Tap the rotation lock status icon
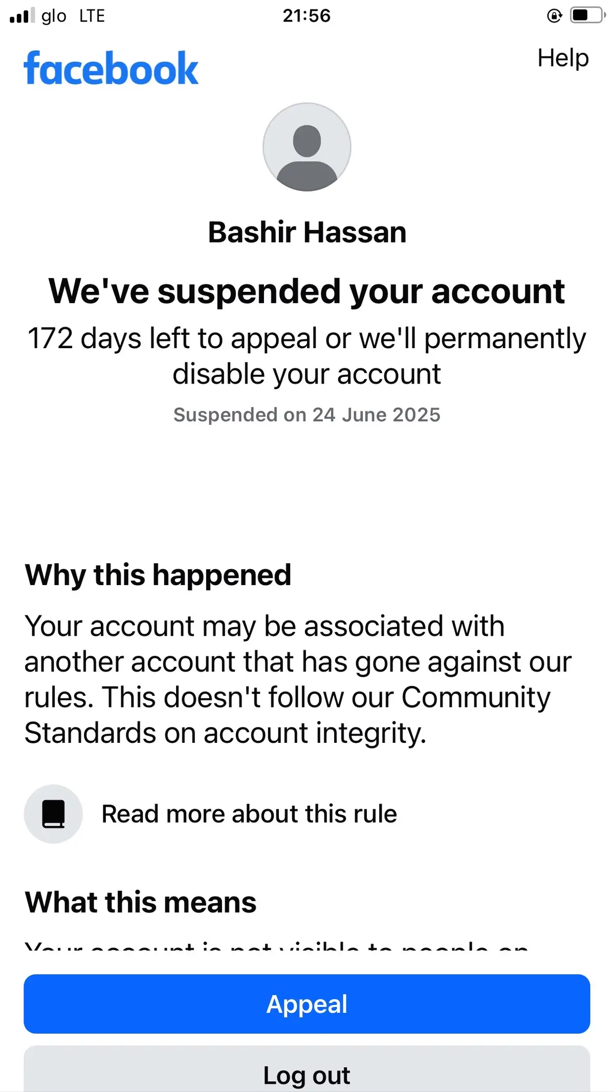This screenshot has height=1092, width=614. coord(554,16)
